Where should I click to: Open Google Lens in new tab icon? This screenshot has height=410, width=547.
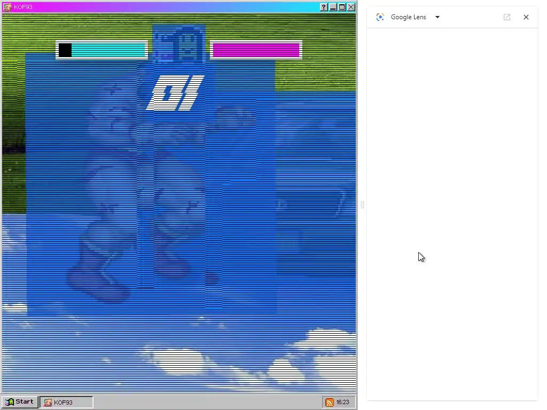(507, 17)
